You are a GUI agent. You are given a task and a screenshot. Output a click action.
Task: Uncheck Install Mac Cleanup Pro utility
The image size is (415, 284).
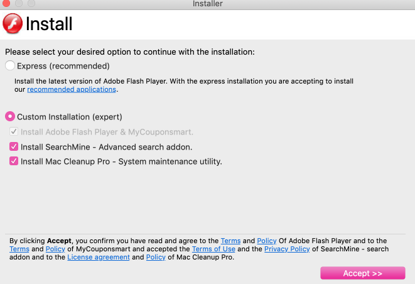pos(14,161)
